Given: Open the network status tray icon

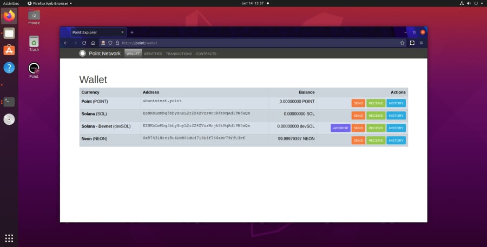Looking at the screenshot, I should tap(462, 3).
